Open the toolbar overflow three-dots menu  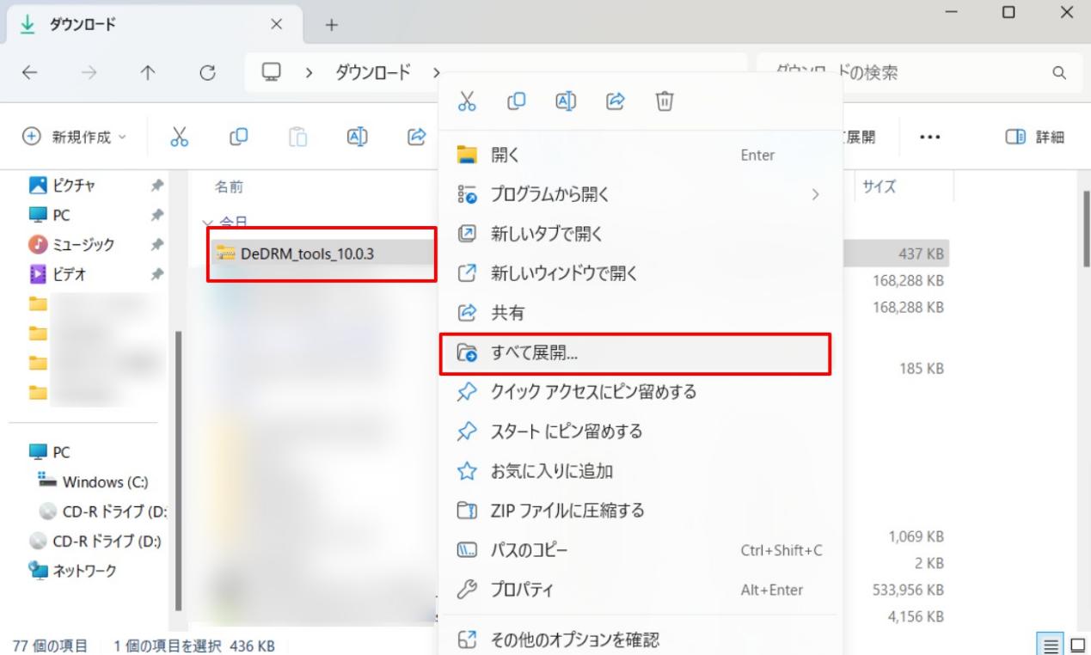tap(929, 137)
